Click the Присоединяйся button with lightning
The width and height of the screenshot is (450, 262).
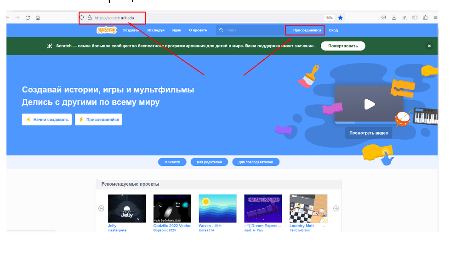[x=98, y=120]
